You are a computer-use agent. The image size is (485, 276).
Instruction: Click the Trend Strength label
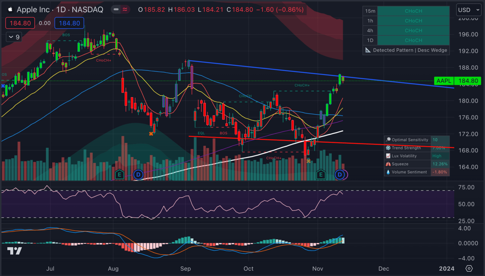406,148
